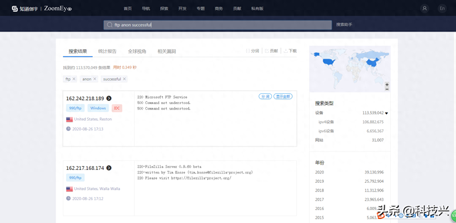The height and width of the screenshot is (223, 456).
Task: Open the 私有版 menu item
Action: click(x=257, y=9)
